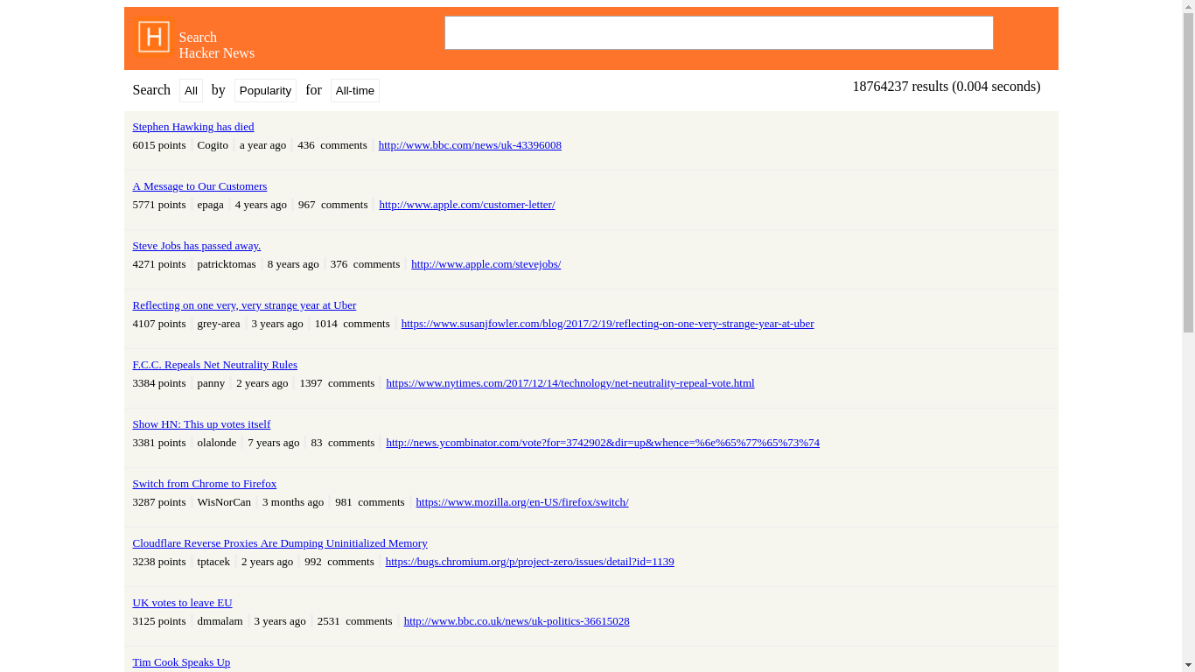Click the 967 comments count

pyautogui.click(x=333, y=205)
